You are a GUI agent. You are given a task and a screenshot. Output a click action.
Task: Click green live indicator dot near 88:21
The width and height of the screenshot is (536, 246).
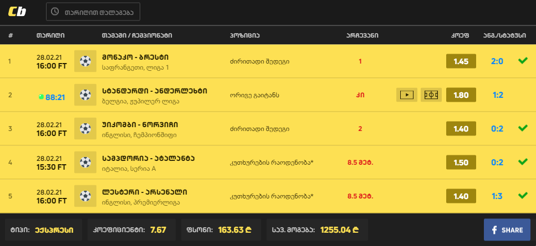pyautogui.click(x=42, y=97)
